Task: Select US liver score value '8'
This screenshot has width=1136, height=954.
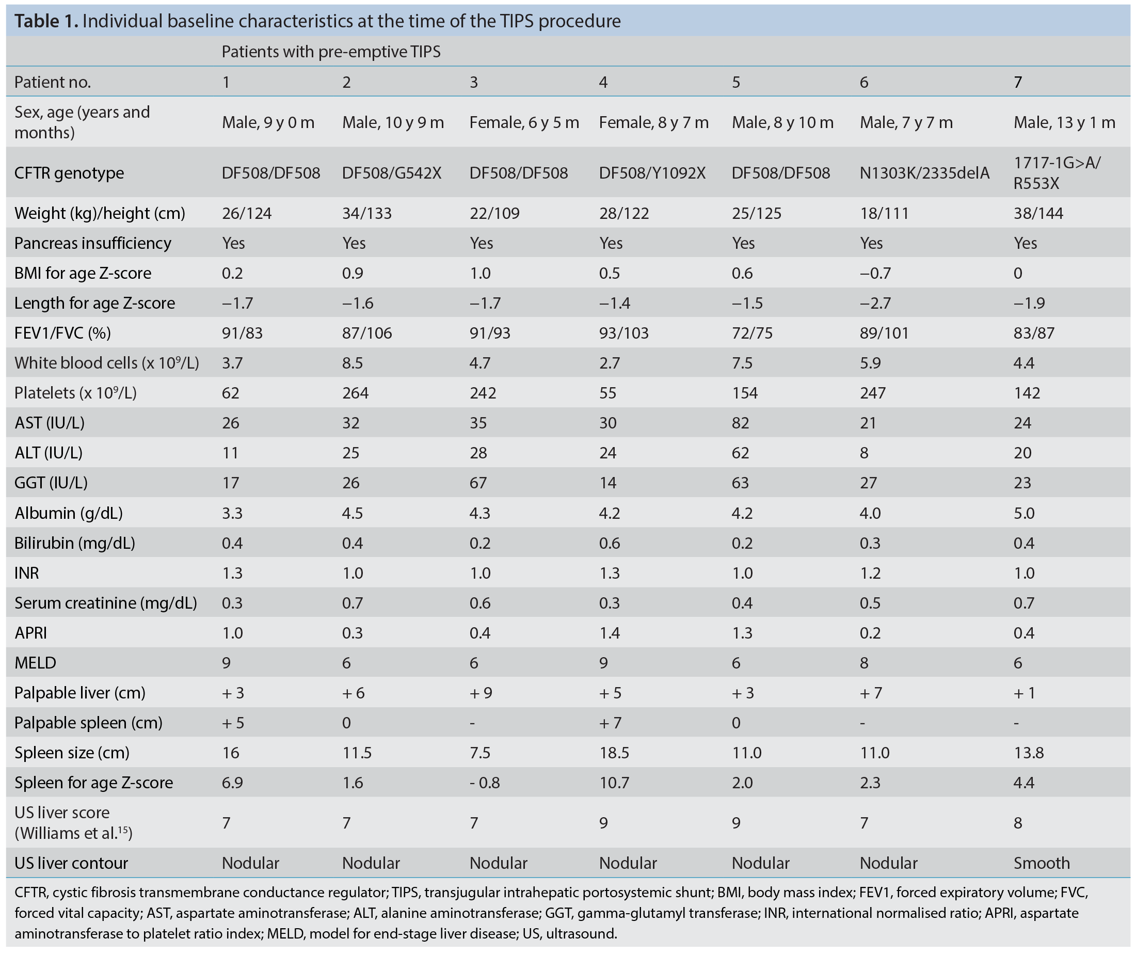Action: coord(1017,823)
